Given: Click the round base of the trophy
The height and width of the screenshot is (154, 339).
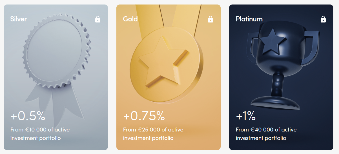Looking at the screenshot, I should click(275, 103).
